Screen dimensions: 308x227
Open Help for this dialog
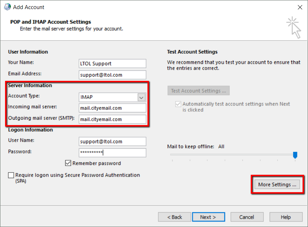pyautogui.click(x=286, y=217)
